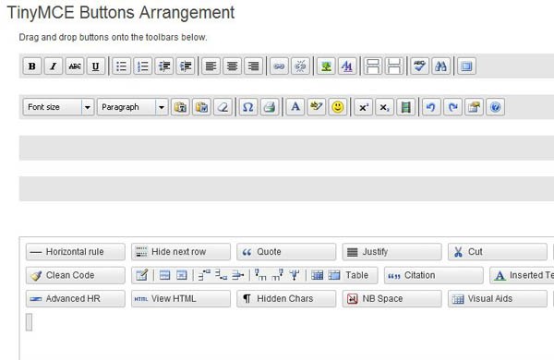Image resolution: width=554 pixels, height=360 pixels.
Task: Click the View HTML button
Action: 181,299
